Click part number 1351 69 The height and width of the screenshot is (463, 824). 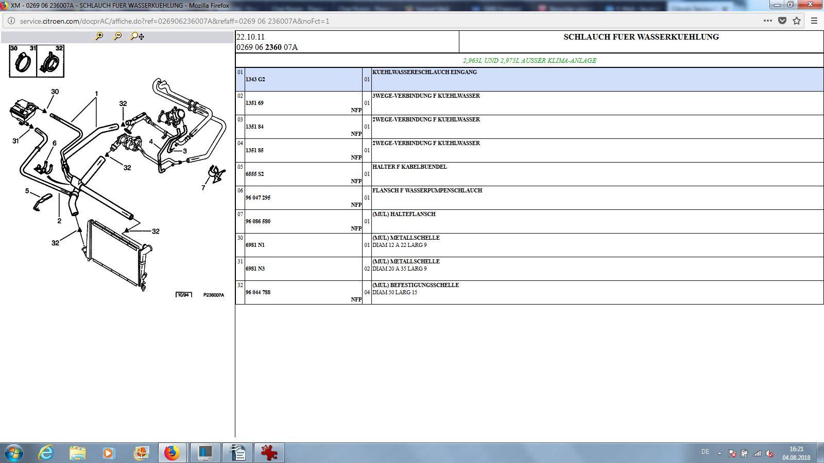pyautogui.click(x=254, y=103)
